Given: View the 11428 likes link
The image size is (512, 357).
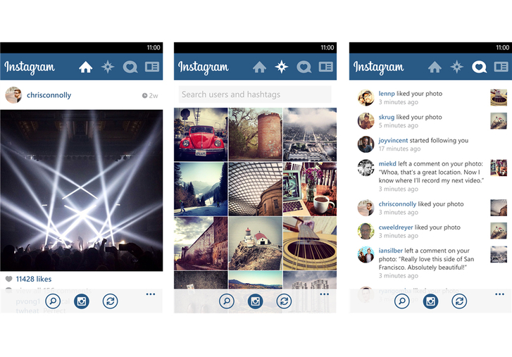Looking at the screenshot, I should (x=34, y=279).
